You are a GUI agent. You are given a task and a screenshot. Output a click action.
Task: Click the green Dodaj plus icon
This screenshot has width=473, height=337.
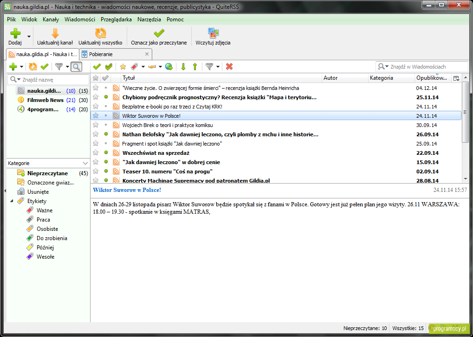[15, 33]
